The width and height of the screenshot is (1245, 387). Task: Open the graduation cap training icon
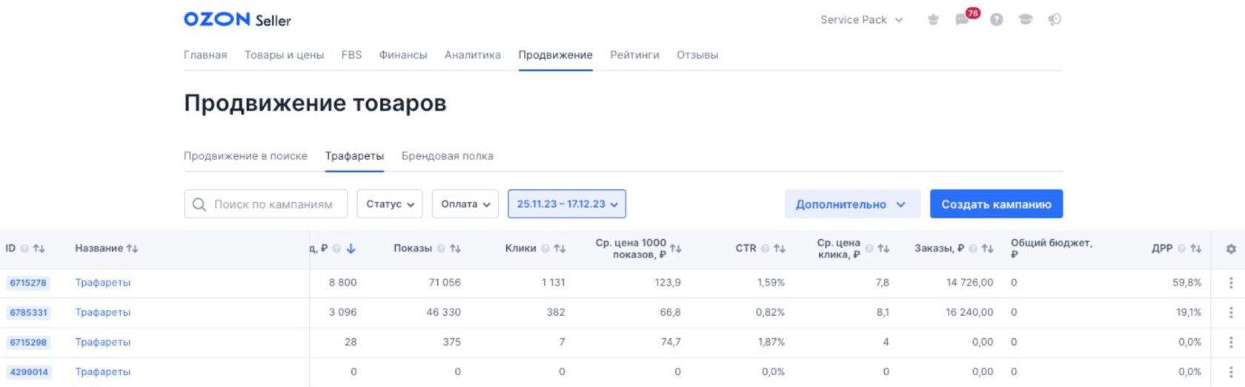point(1026,20)
